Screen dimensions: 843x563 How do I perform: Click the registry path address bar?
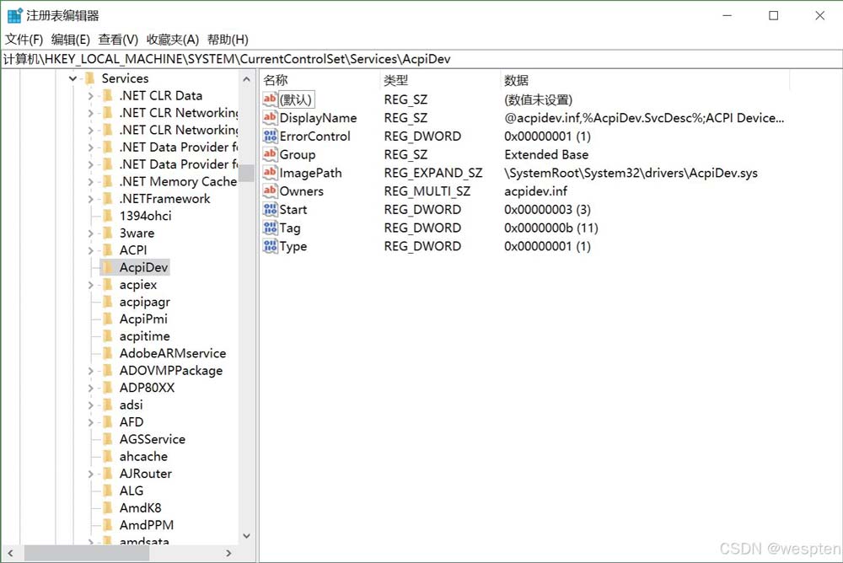click(x=421, y=59)
